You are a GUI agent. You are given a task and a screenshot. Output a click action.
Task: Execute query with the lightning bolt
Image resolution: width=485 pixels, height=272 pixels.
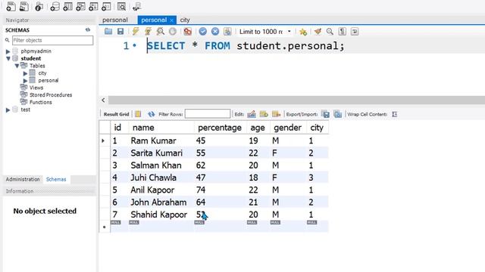click(136, 32)
